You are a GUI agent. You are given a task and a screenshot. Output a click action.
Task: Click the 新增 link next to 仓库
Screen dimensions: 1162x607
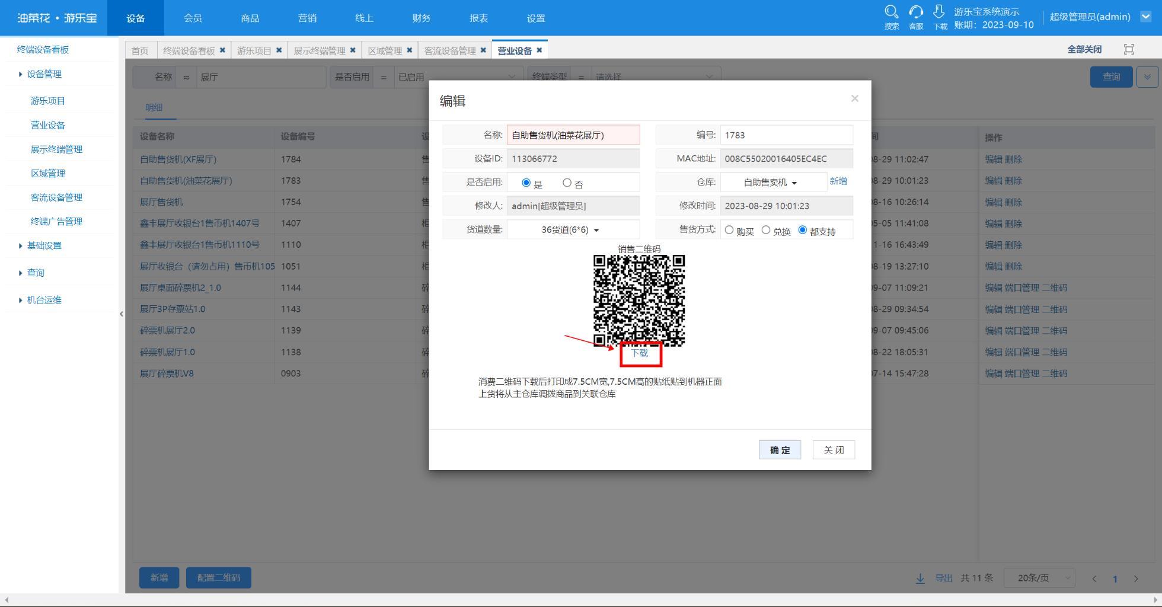click(x=838, y=181)
